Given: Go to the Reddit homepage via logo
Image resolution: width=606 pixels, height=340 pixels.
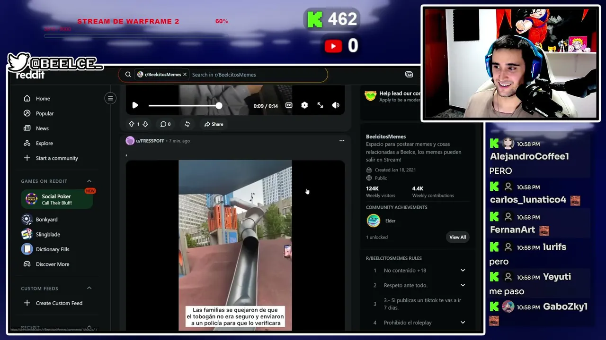Looking at the screenshot, I should (30, 75).
